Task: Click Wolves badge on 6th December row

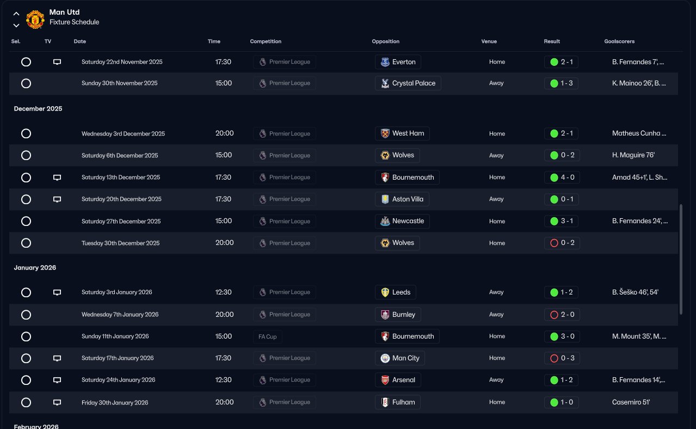Action: click(x=385, y=155)
